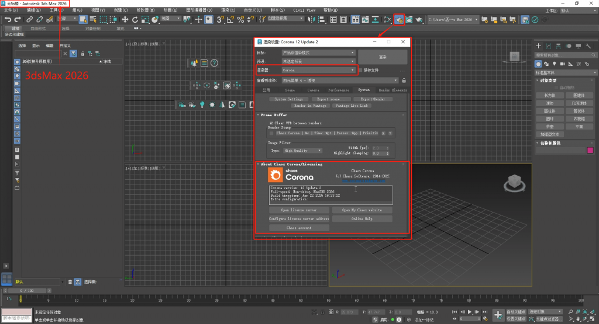
Task: Click the 长方体 box primitive button
Action: pyautogui.click(x=550, y=95)
